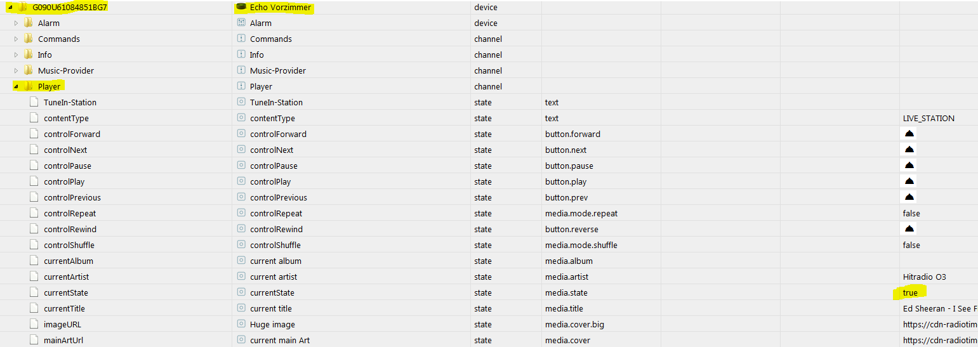Trigger the controlNext button icon
978x347 pixels.
pos(909,150)
